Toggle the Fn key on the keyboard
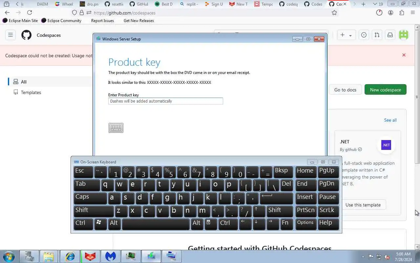Image resolution: width=420 pixels, height=263 pixels. pos(286,224)
